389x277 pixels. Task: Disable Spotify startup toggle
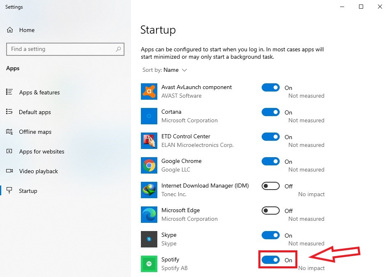coord(271,260)
